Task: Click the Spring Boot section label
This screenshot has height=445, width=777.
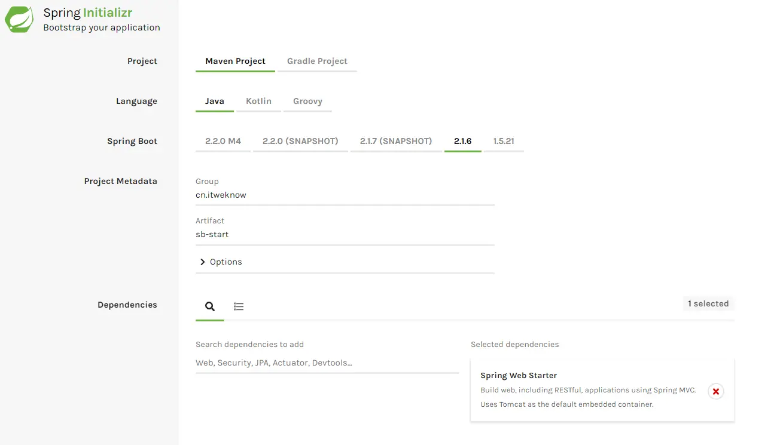Action: [x=132, y=141]
